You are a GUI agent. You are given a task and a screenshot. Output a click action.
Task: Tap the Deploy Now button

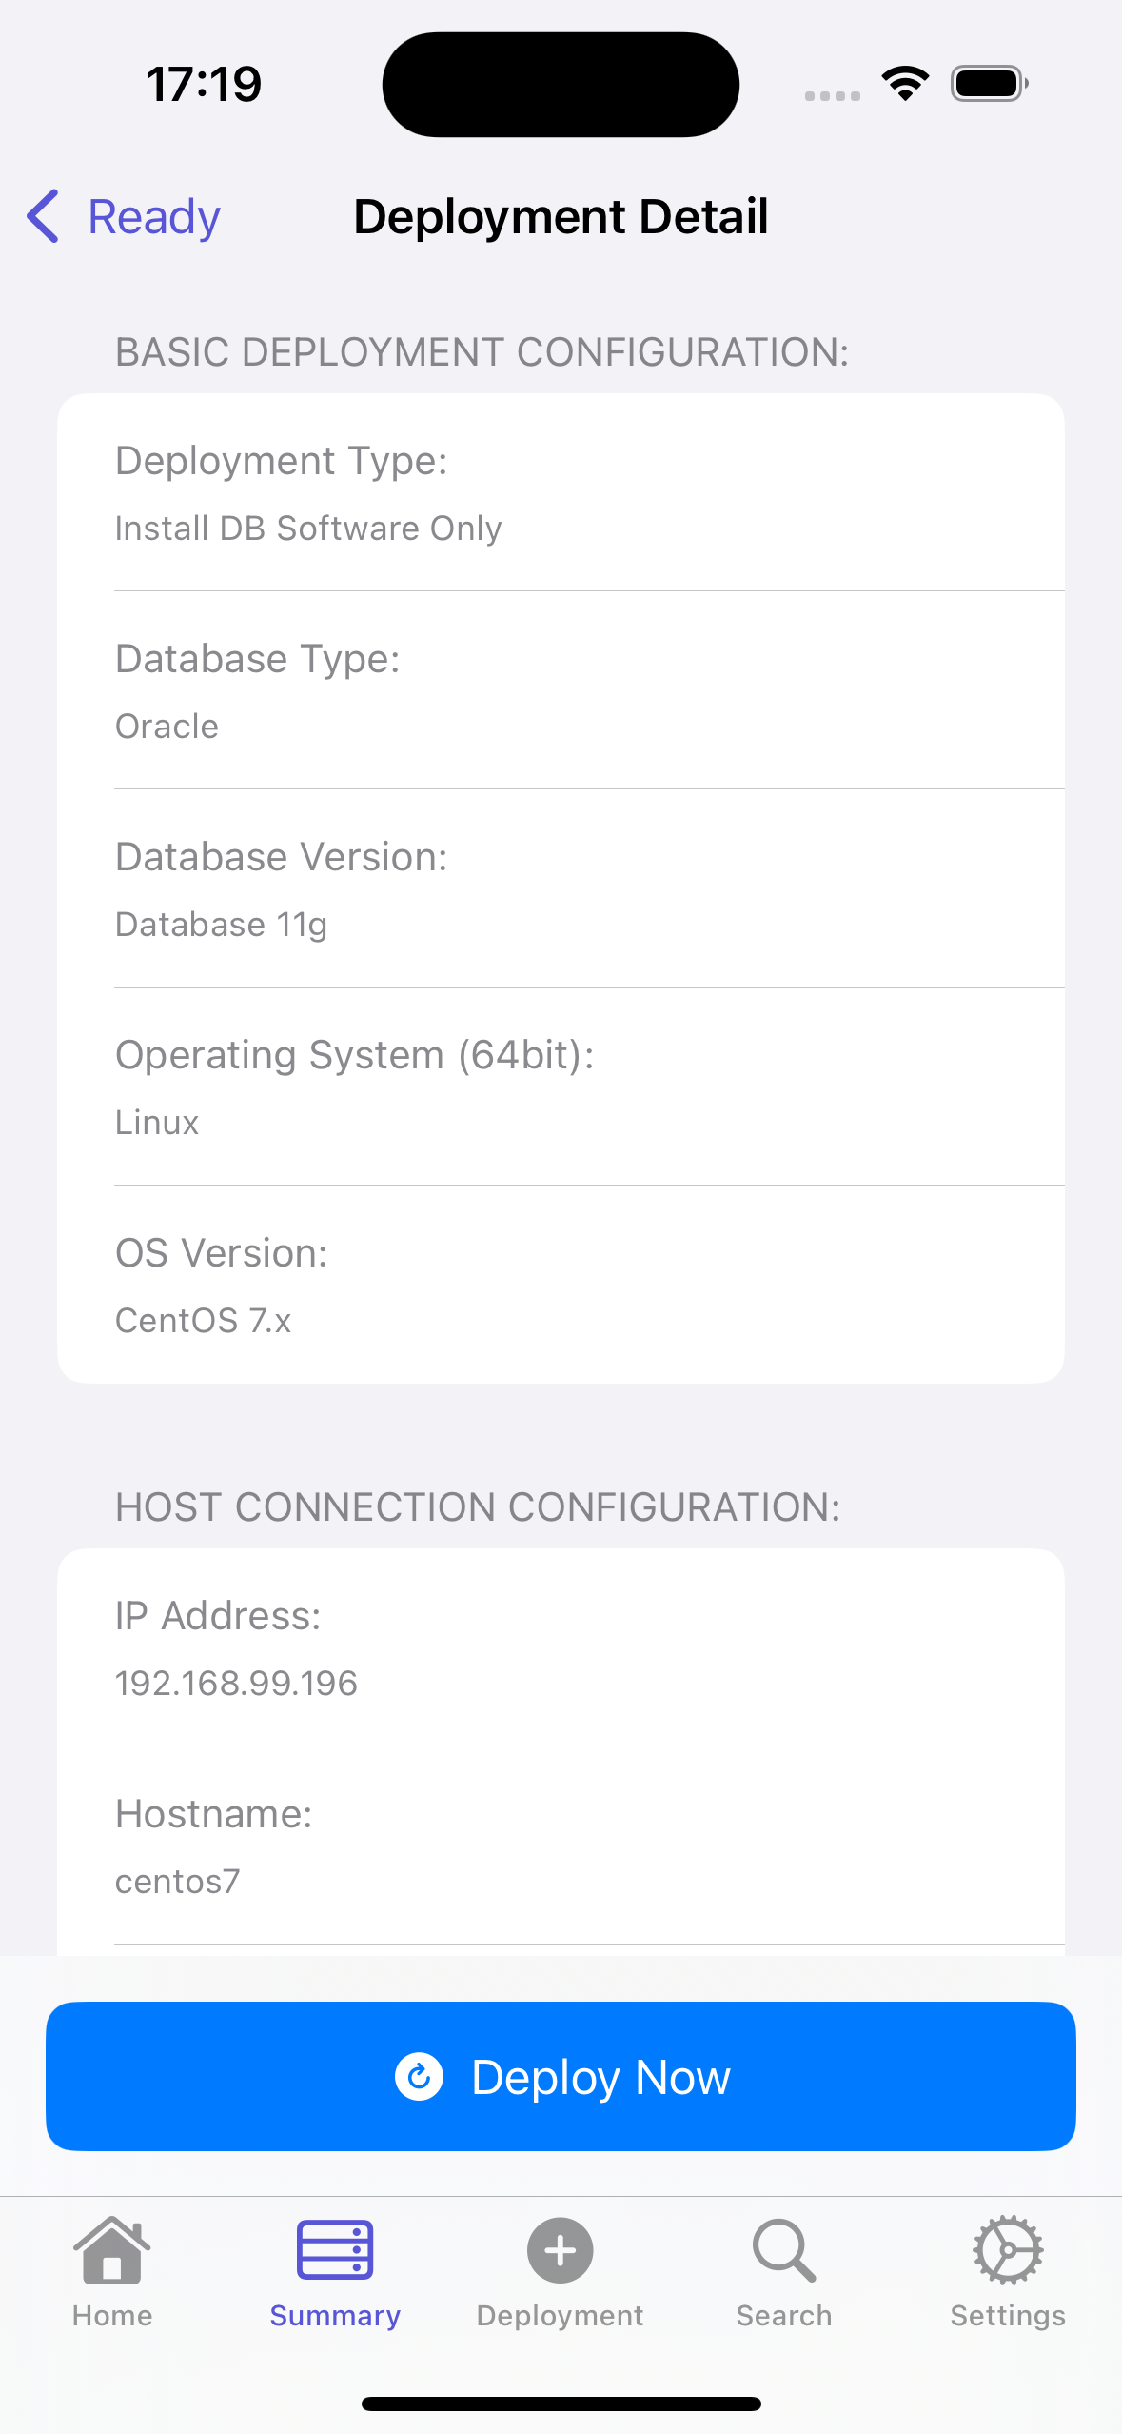(x=561, y=2076)
